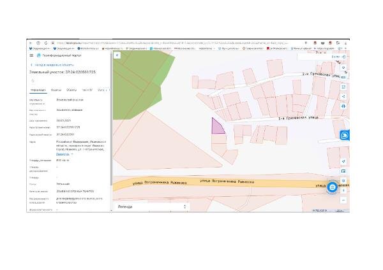Open the blue chat support bubble
The height and width of the screenshot is (270, 383).
tap(332, 187)
